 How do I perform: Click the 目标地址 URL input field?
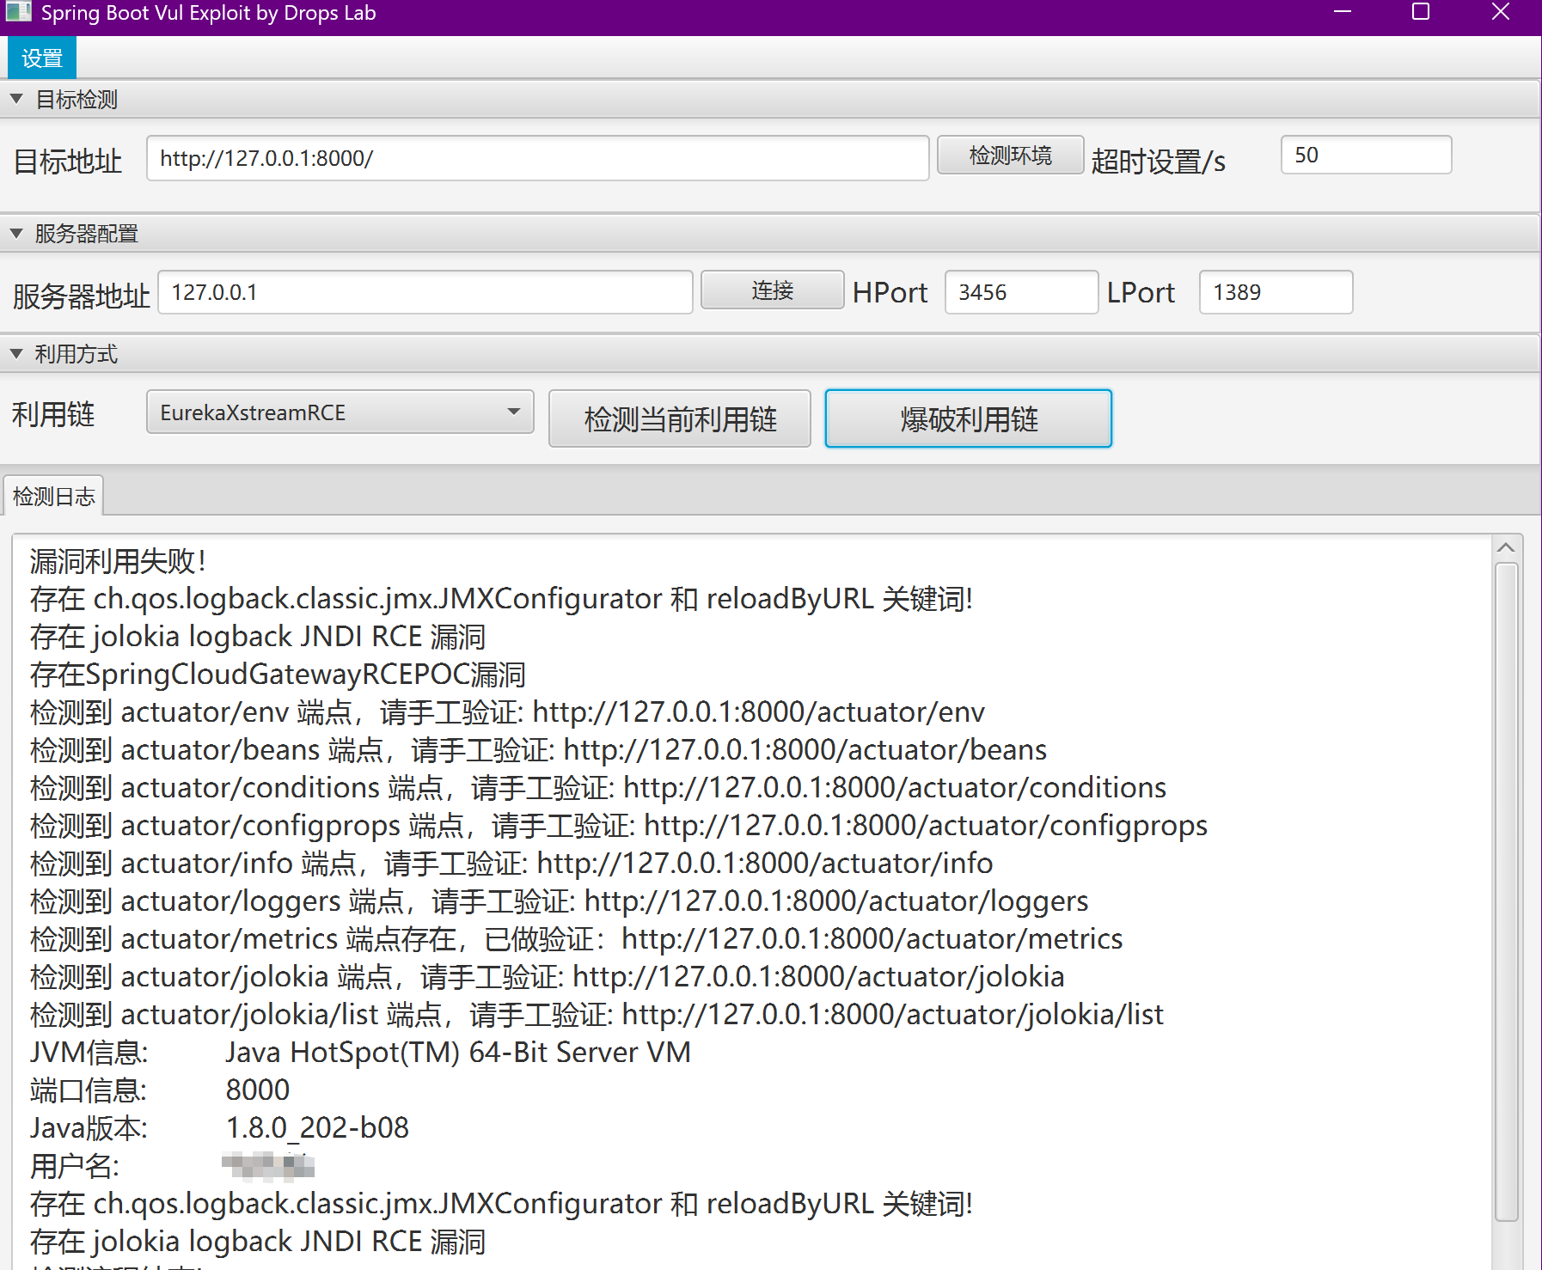[536, 158]
